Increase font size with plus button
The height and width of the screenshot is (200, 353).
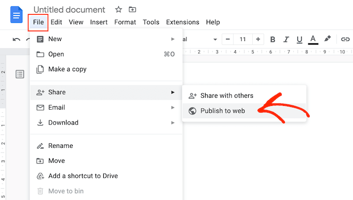point(258,39)
